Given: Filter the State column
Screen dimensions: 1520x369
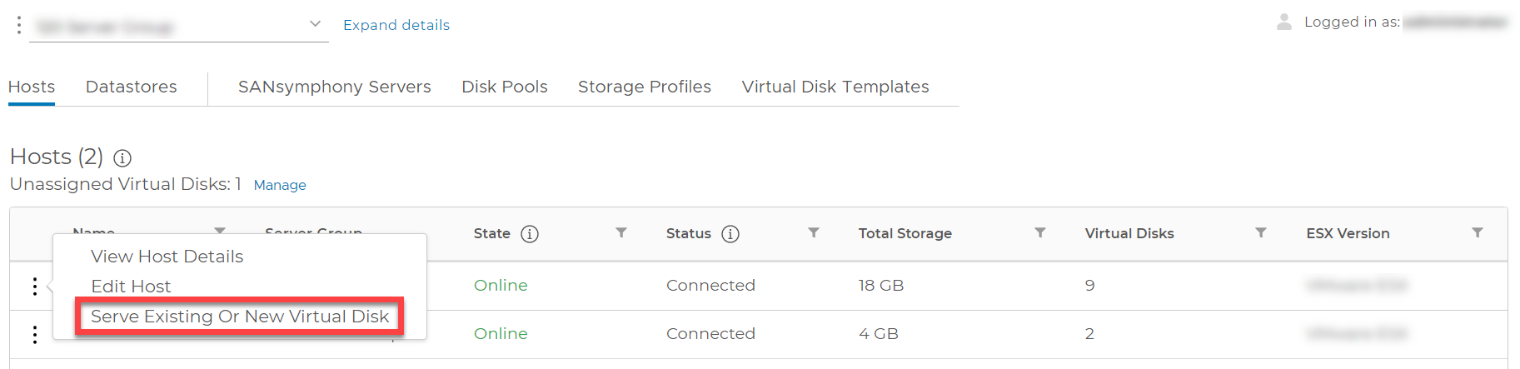Looking at the screenshot, I should click(x=621, y=233).
